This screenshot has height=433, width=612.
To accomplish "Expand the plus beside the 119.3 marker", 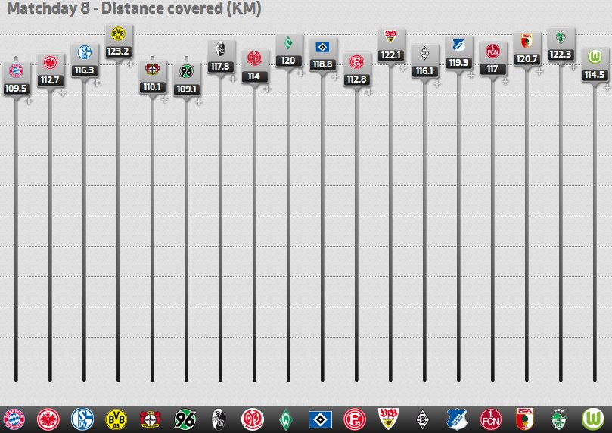I will coord(471,76).
